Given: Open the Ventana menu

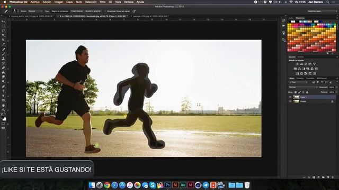Looking at the screenshot, I should pyautogui.click(x=129, y=2).
